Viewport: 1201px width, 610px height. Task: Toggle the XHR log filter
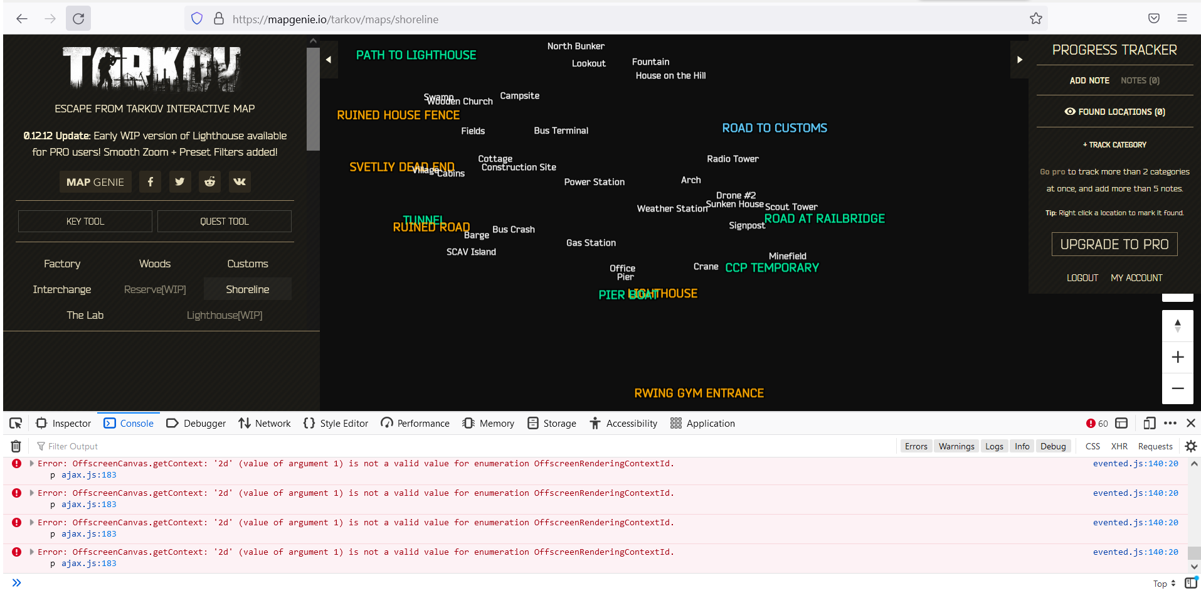tap(1119, 446)
